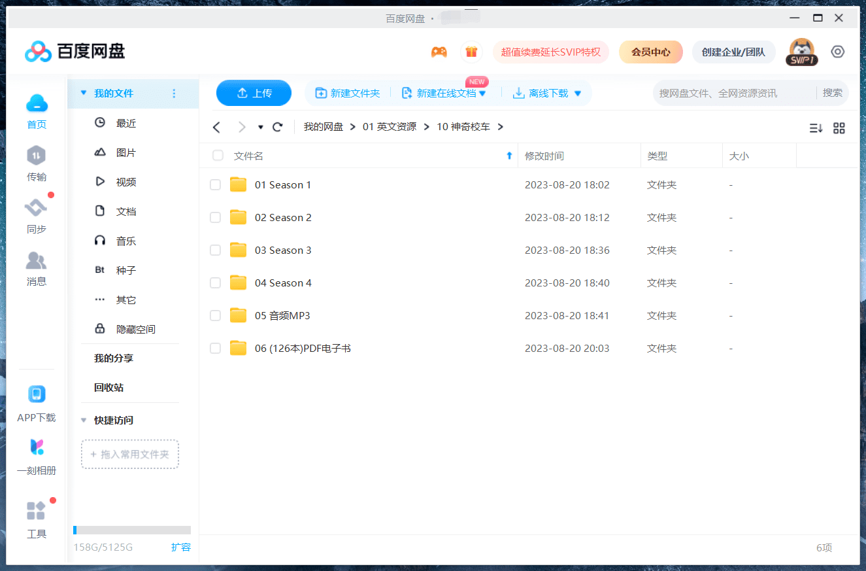Viewport: 866px width, 571px height.
Task: Open the gift box icon in header
Action: coord(471,52)
